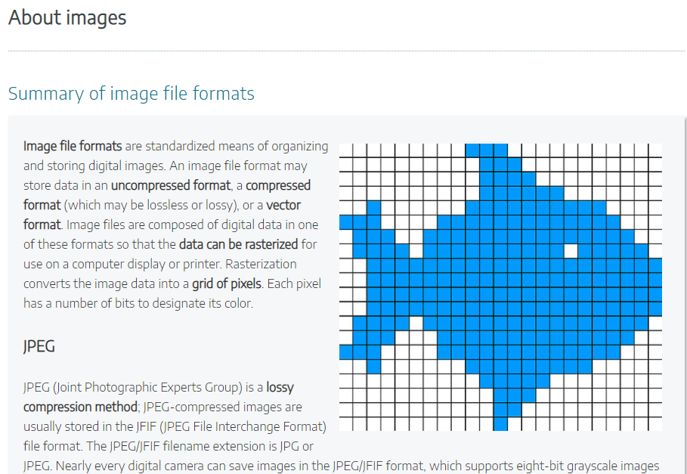Click the dotted divider line under title
687x474 pixels.
346,51
